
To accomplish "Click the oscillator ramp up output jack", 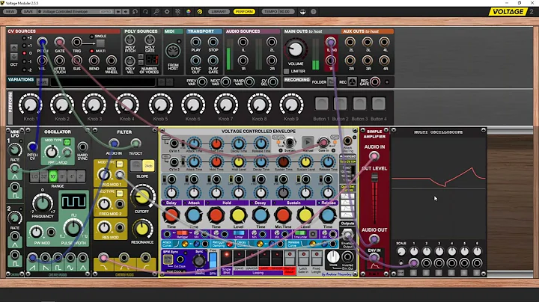I will (x=33, y=257).
